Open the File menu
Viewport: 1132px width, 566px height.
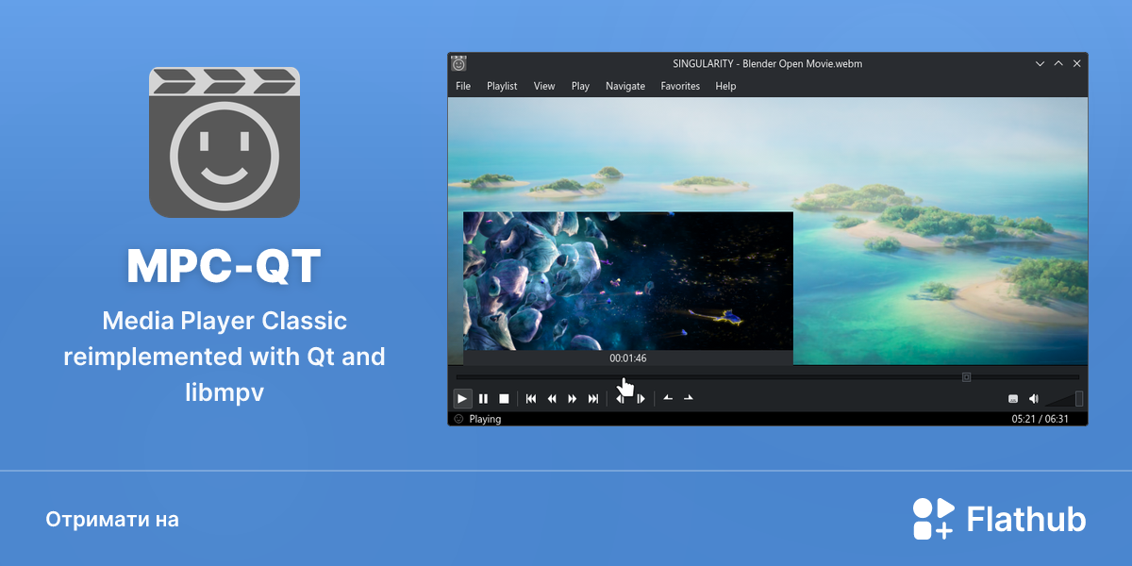point(463,86)
